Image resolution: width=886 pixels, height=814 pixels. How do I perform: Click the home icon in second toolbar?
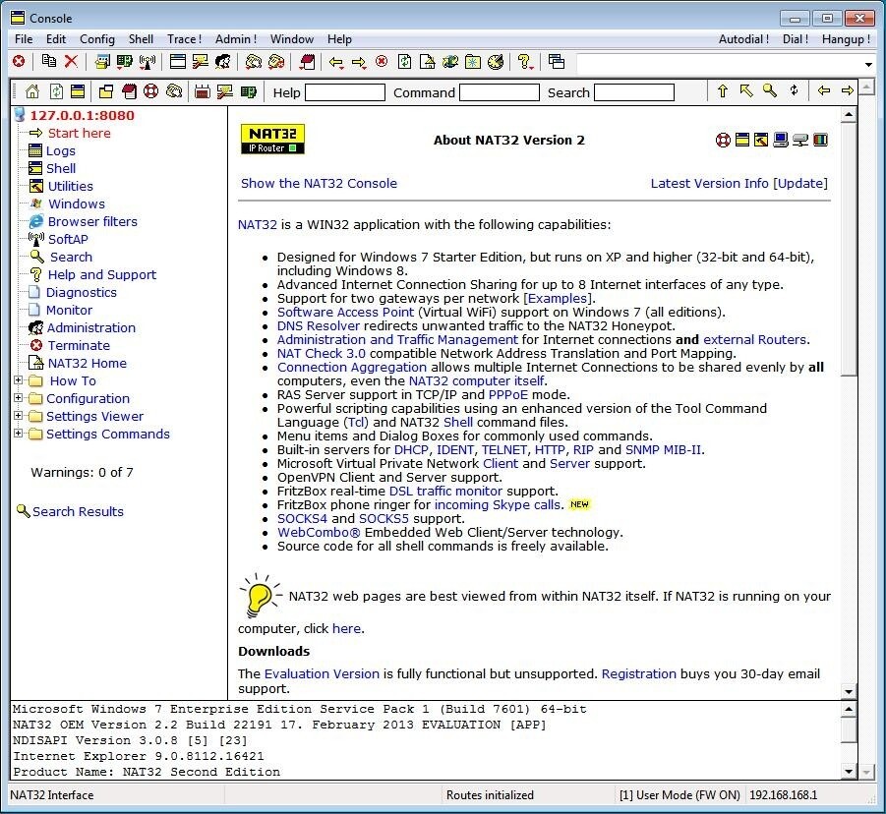[x=32, y=91]
